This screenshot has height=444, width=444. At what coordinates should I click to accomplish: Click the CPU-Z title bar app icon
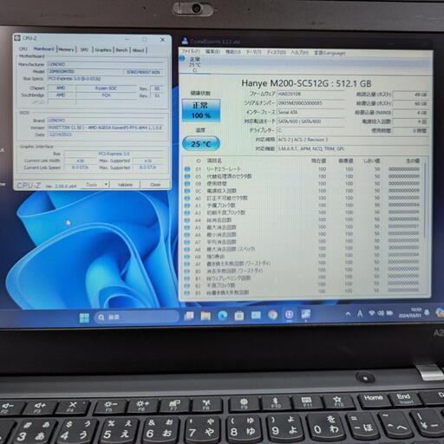coord(17,38)
